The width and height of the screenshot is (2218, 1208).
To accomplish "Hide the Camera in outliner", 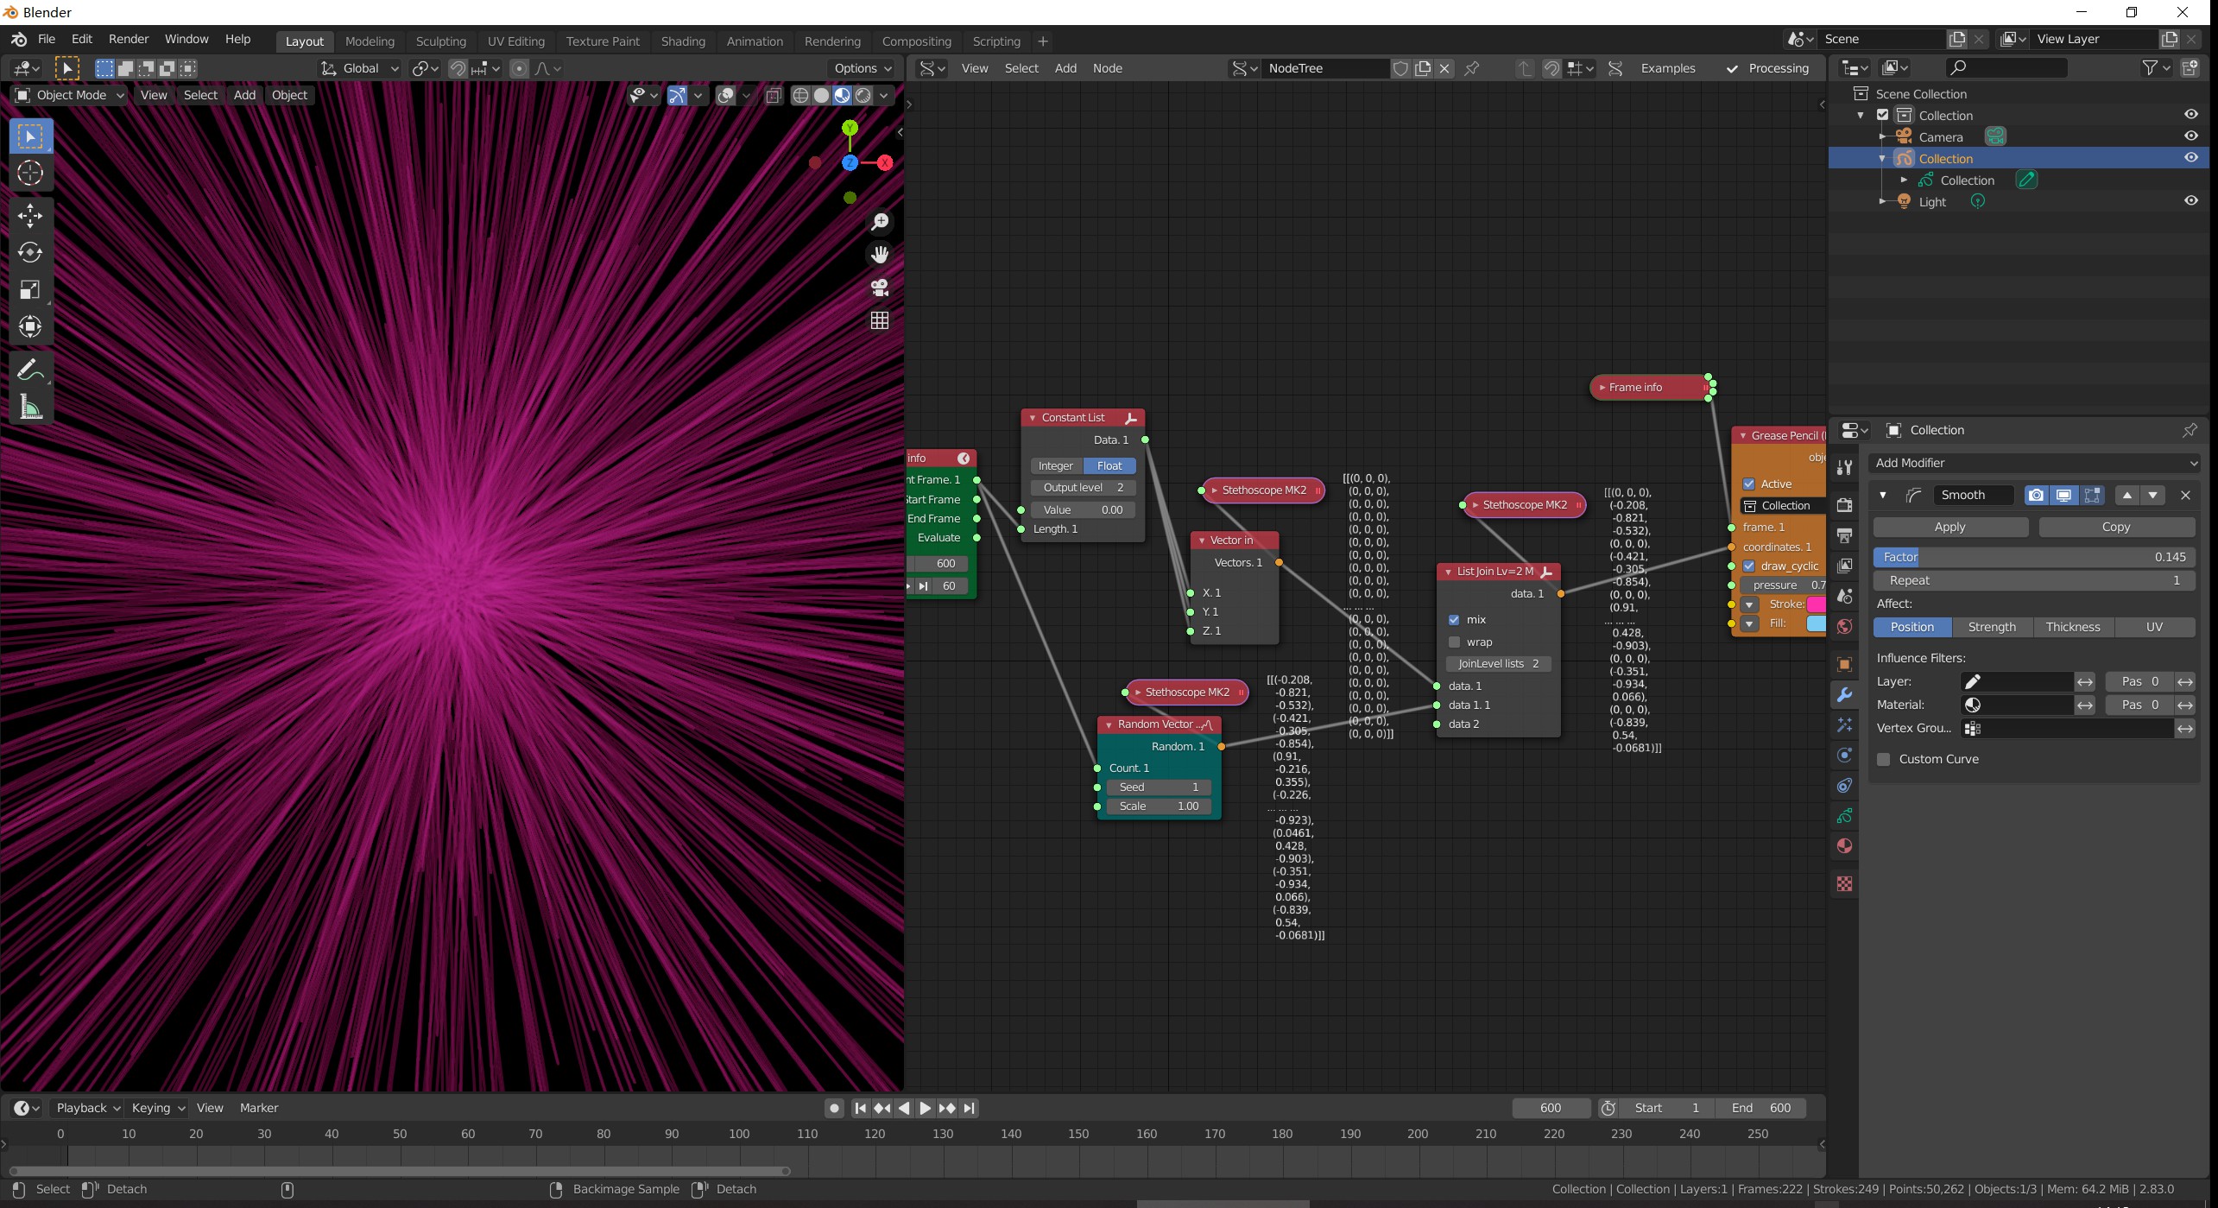I will pyautogui.click(x=2190, y=136).
